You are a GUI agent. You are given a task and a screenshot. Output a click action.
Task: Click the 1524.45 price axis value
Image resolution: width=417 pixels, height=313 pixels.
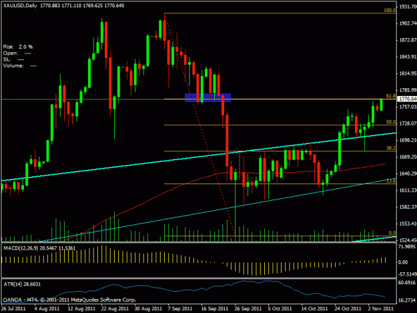[408, 240]
